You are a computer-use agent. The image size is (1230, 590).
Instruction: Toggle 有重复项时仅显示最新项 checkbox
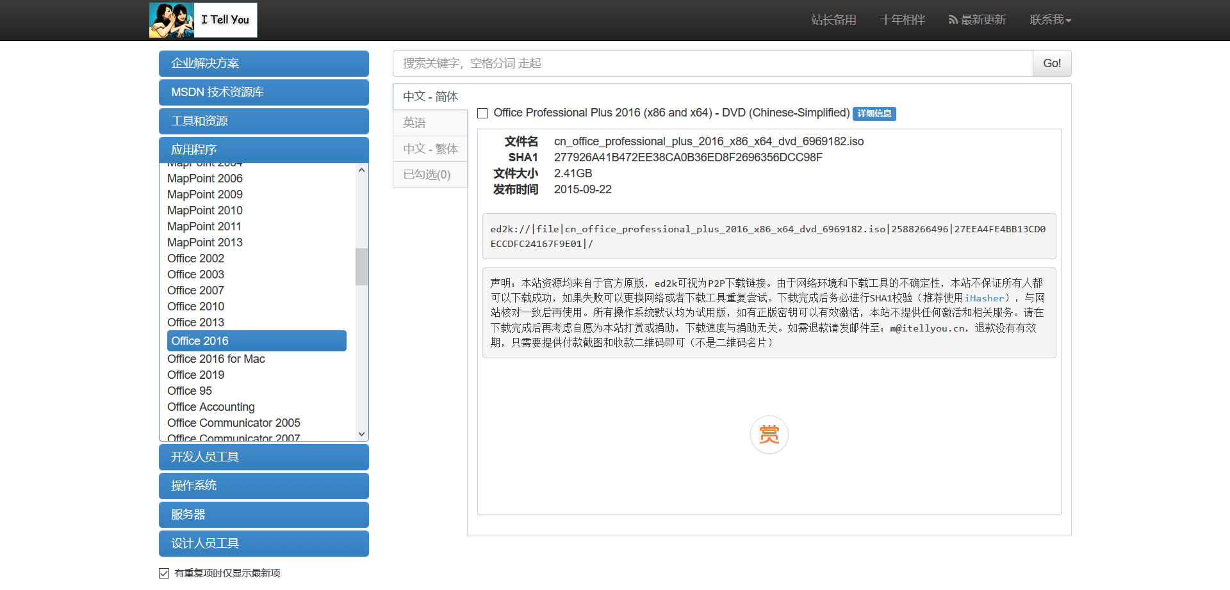164,573
